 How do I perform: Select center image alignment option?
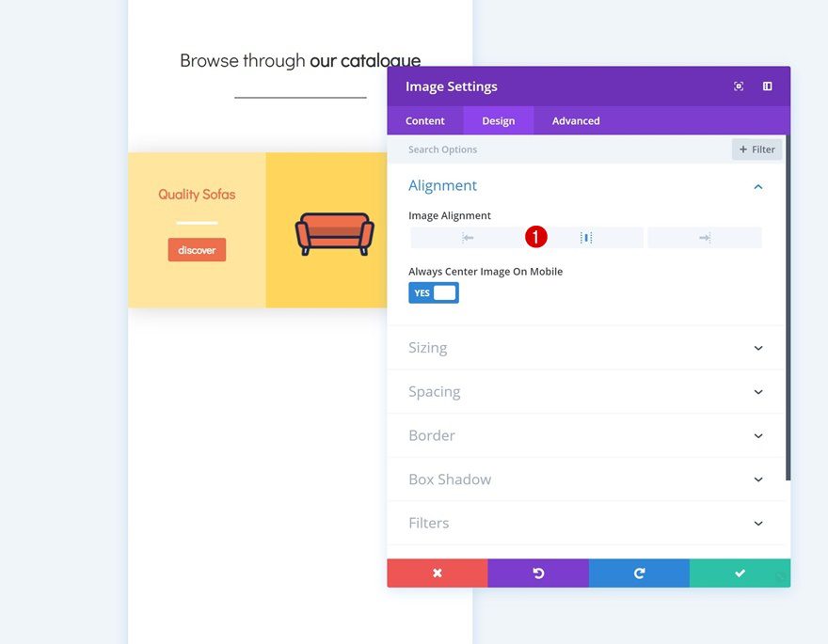[x=586, y=238]
